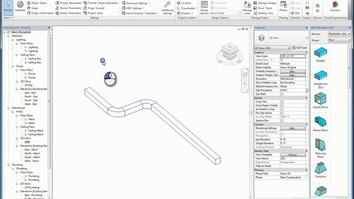Screen dimensions: 354x199
Task: Open the South - Mech elevation
Action: (32, 157)
